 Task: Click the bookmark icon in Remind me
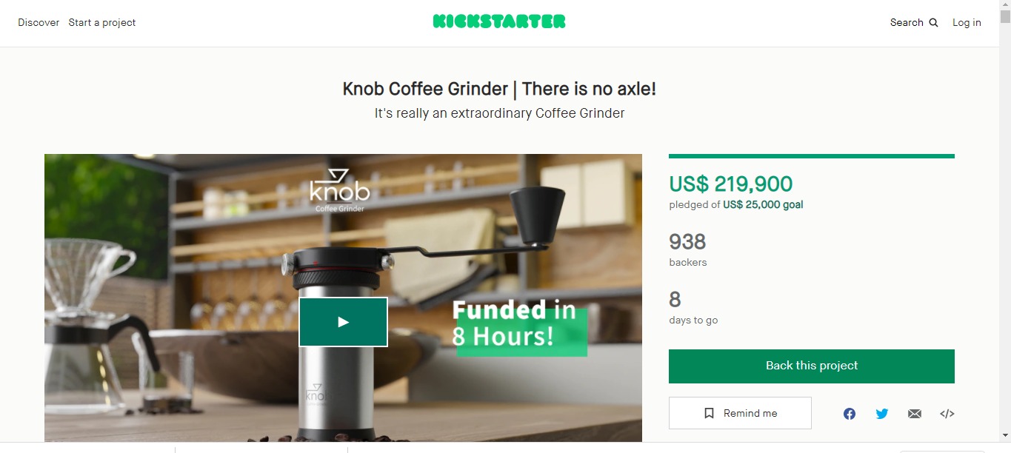(x=709, y=414)
